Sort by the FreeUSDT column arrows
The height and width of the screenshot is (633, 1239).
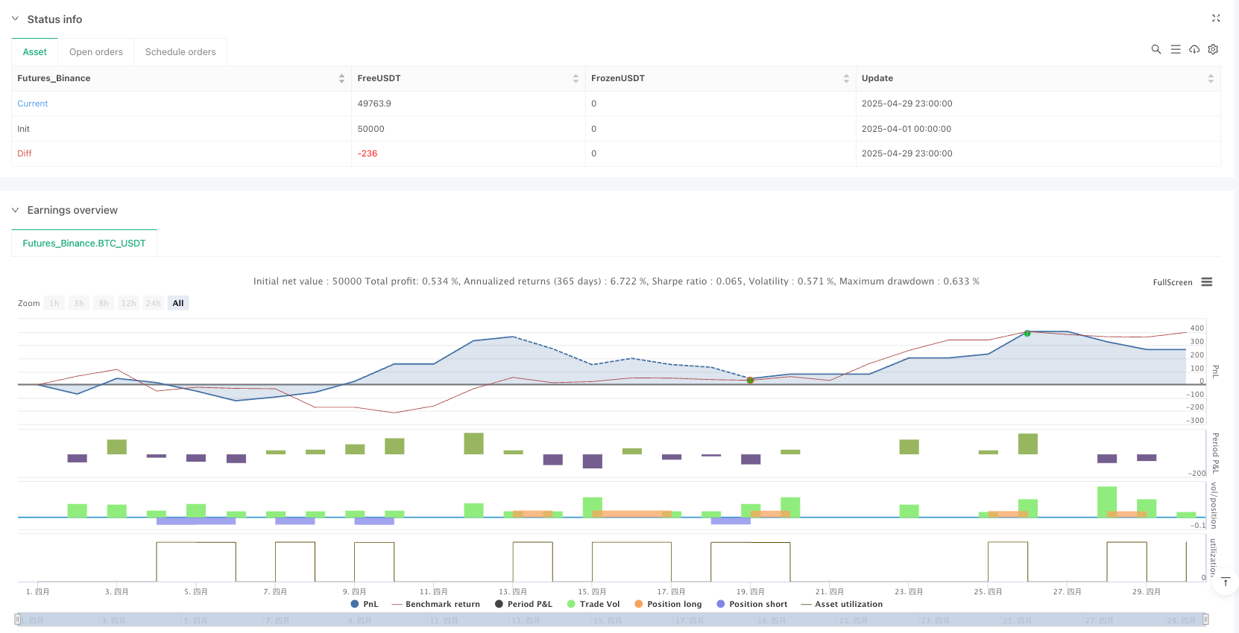(x=575, y=78)
